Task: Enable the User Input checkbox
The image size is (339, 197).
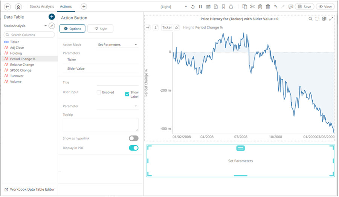Action: [x=99, y=92]
